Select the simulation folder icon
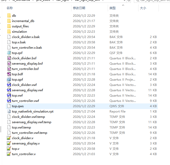The width and height of the screenshot is (170, 165). coord(9,31)
